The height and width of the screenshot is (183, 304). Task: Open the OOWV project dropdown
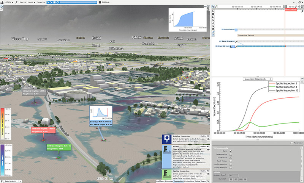(x=9, y=2)
